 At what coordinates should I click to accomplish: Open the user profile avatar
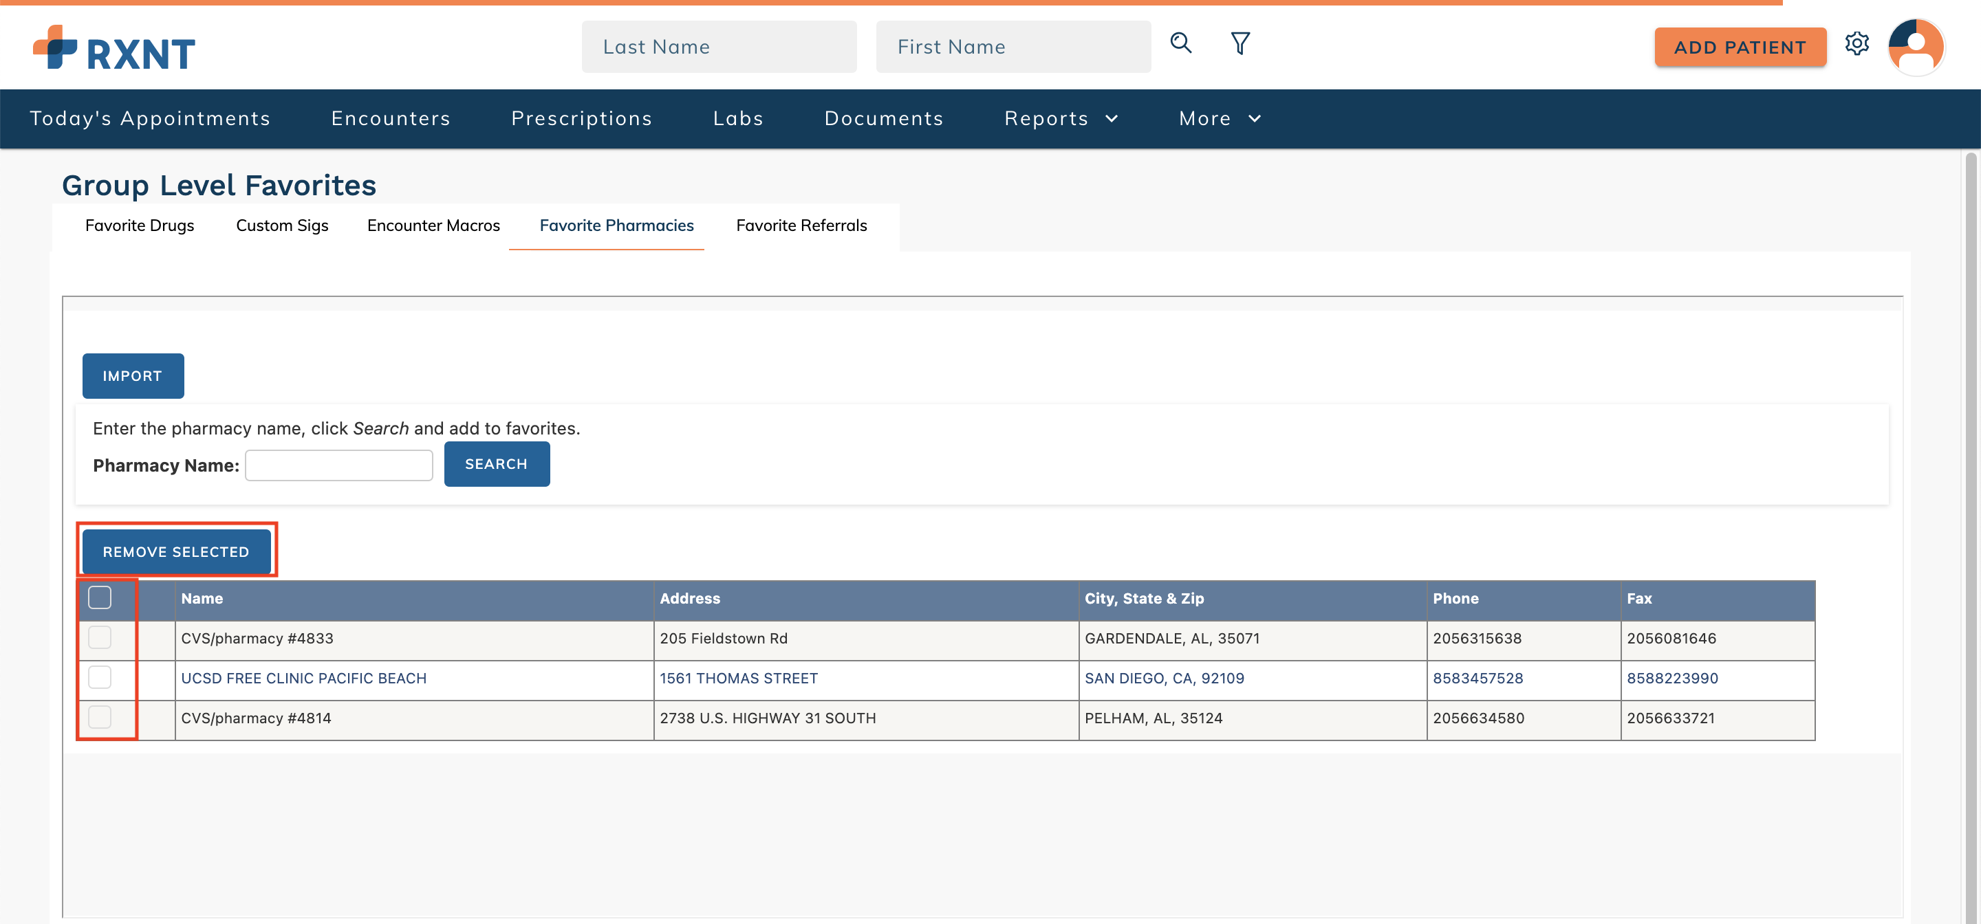click(x=1916, y=46)
